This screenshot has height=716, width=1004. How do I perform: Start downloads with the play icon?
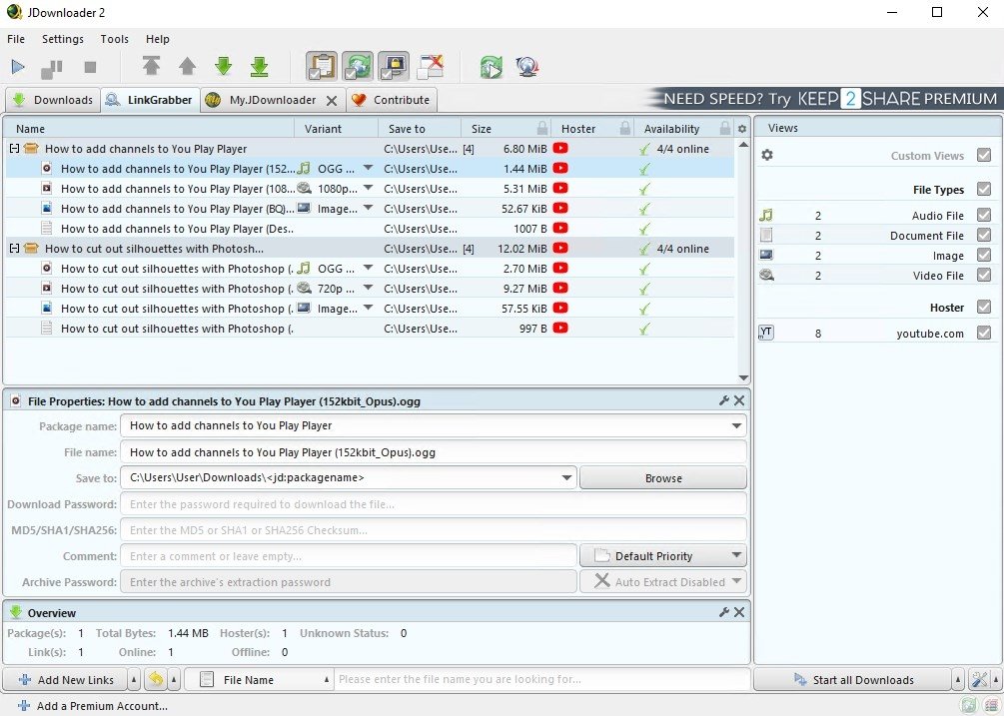pos(17,66)
